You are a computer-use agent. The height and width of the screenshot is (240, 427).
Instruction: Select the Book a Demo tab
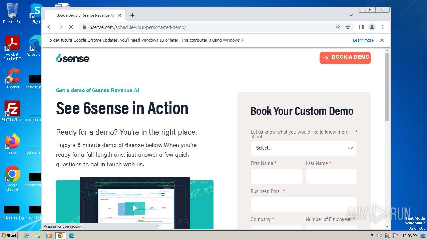[x=85, y=15]
